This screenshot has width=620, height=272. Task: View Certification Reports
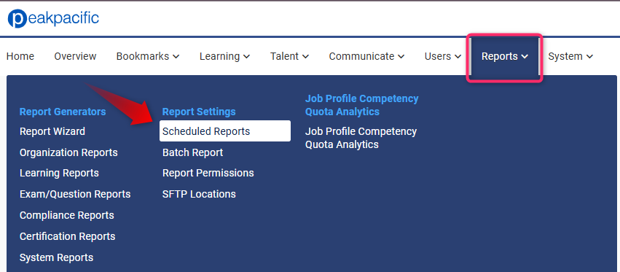(x=68, y=236)
